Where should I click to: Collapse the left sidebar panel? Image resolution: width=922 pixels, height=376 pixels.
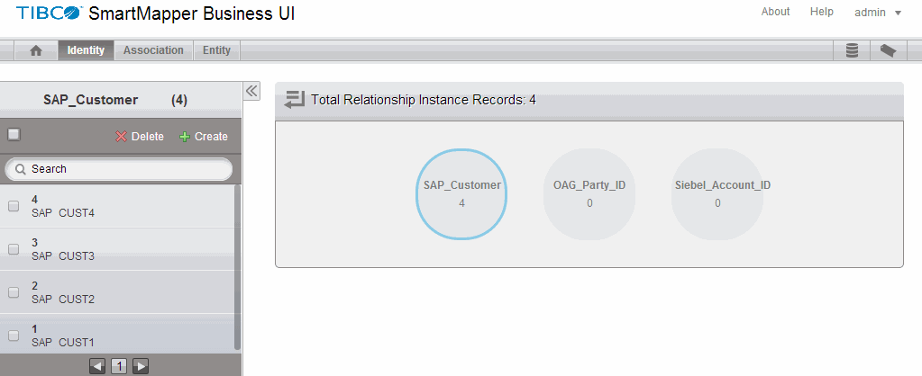point(252,91)
